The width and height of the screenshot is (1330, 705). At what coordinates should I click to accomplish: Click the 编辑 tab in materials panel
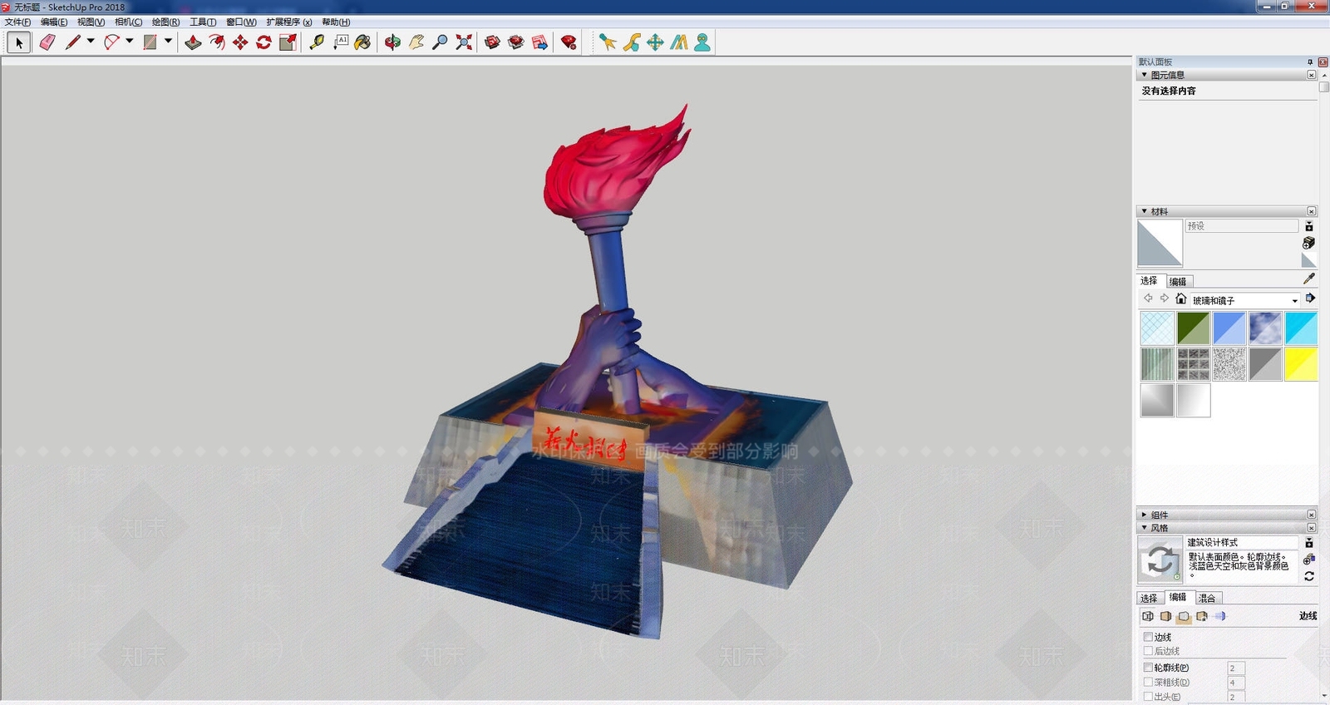(x=1178, y=281)
